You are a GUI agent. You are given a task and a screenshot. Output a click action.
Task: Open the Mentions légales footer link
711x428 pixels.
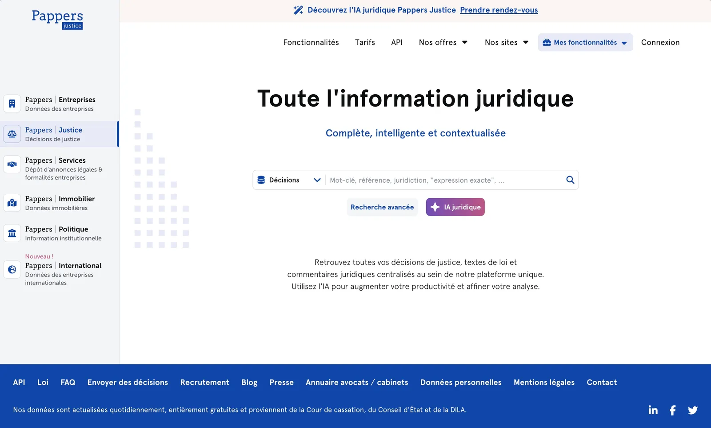pyautogui.click(x=544, y=382)
